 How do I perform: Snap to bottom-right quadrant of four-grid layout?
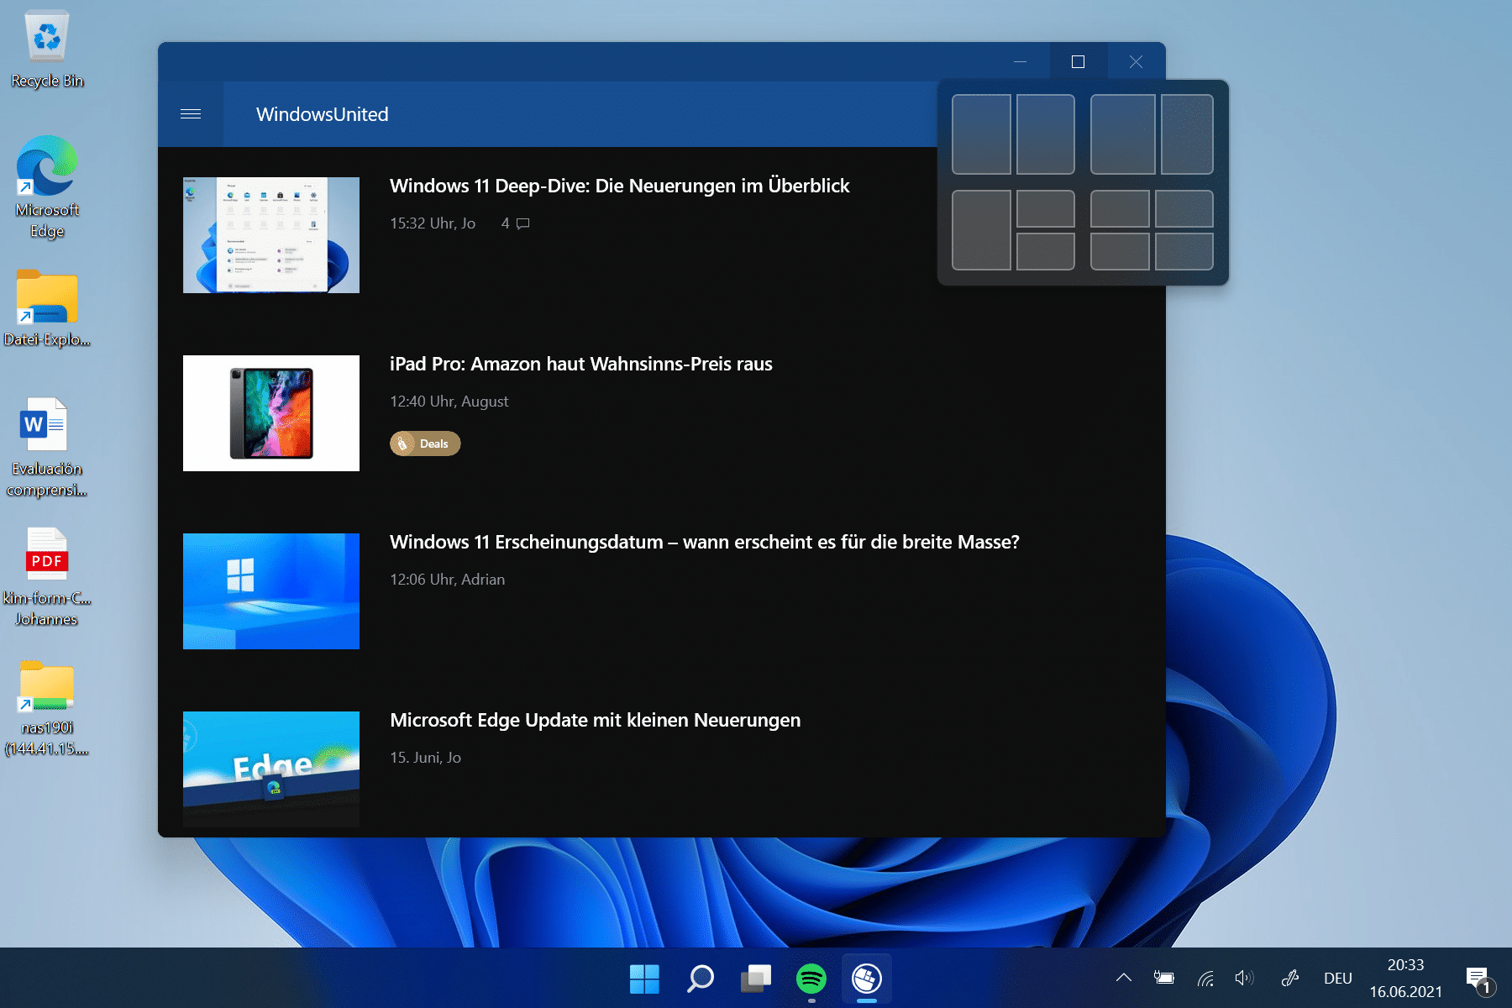[1184, 251]
